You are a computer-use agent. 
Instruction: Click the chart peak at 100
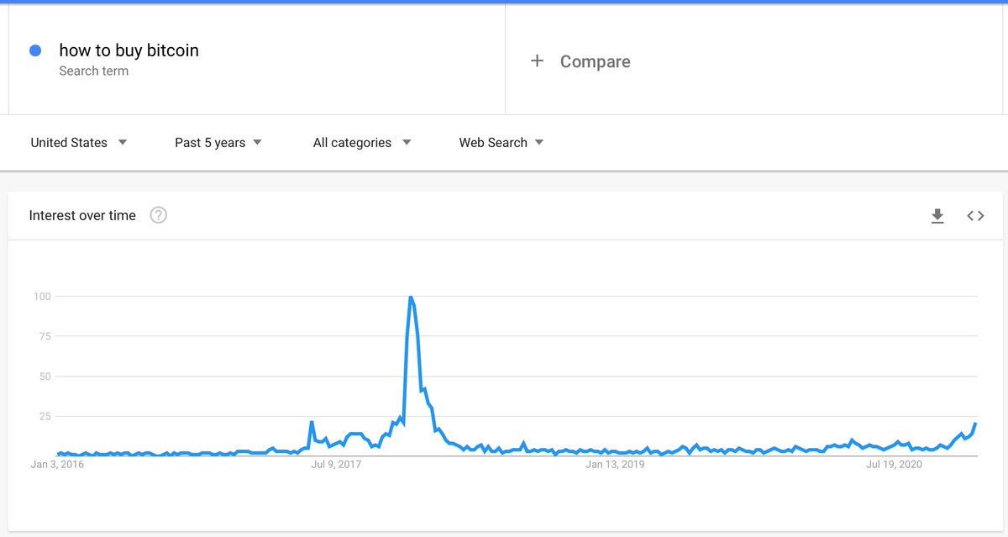(410, 297)
